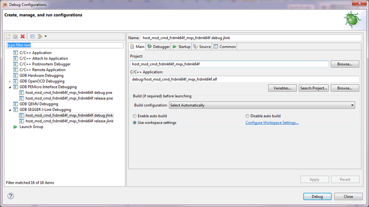Click the GDB Hardware Debugging type icon
This screenshot has width=369, height=207.
[16, 76]
